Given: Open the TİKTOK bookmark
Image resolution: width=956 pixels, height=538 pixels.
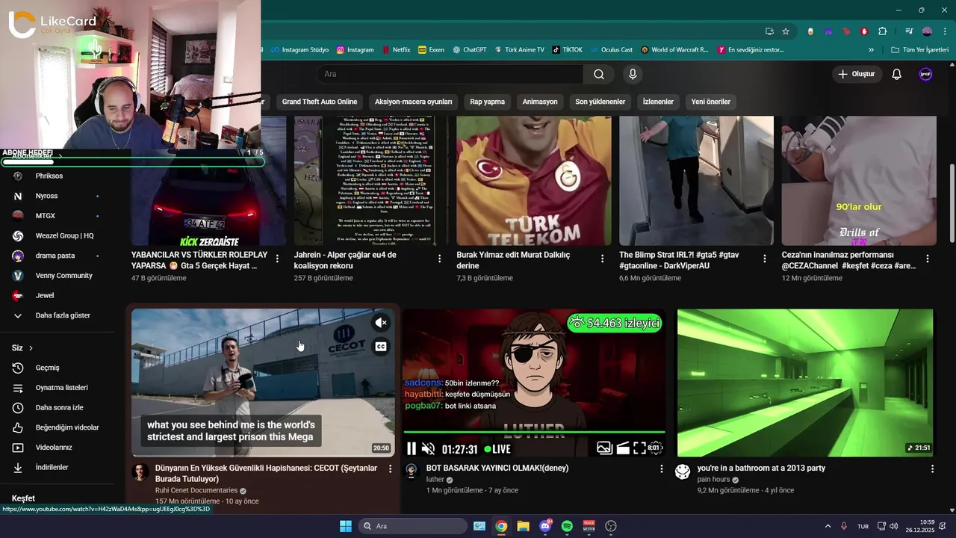Looking at the screenshot, I should click(x=567, y=50).
